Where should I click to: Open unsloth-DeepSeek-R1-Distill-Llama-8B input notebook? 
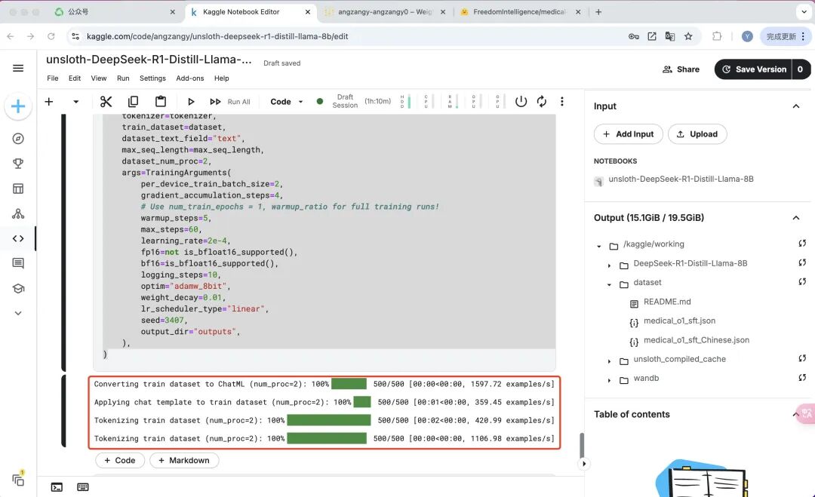pos(681,179)
